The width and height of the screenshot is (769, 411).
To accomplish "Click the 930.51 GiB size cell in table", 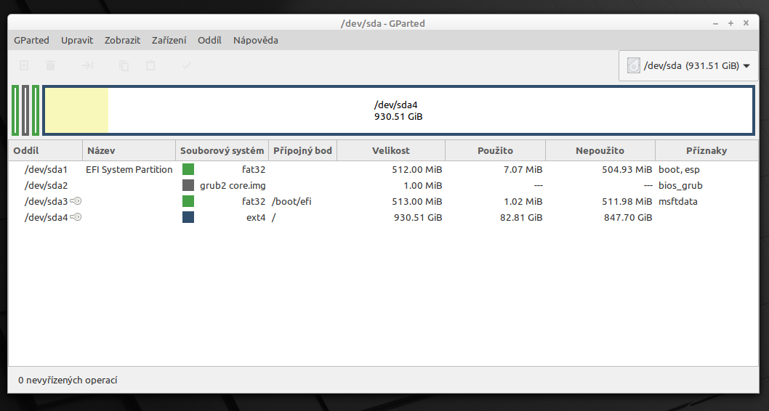I will (x=418, y=218).
